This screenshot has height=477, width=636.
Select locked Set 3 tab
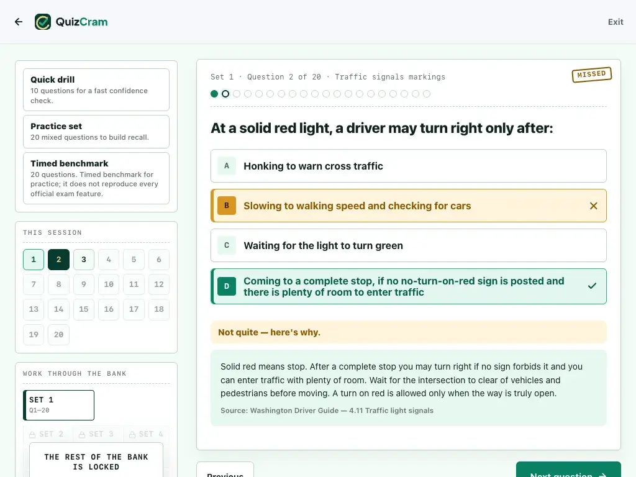tap(98, 434)
